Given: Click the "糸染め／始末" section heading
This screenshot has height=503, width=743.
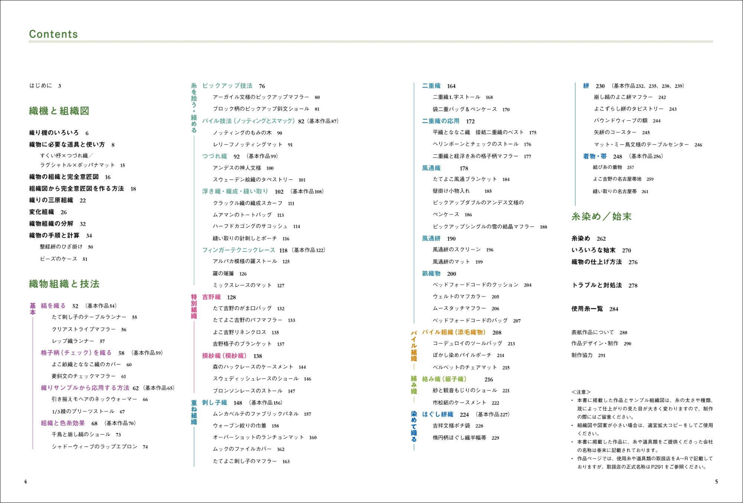Looking at the screenshot, I should point(601,217).
